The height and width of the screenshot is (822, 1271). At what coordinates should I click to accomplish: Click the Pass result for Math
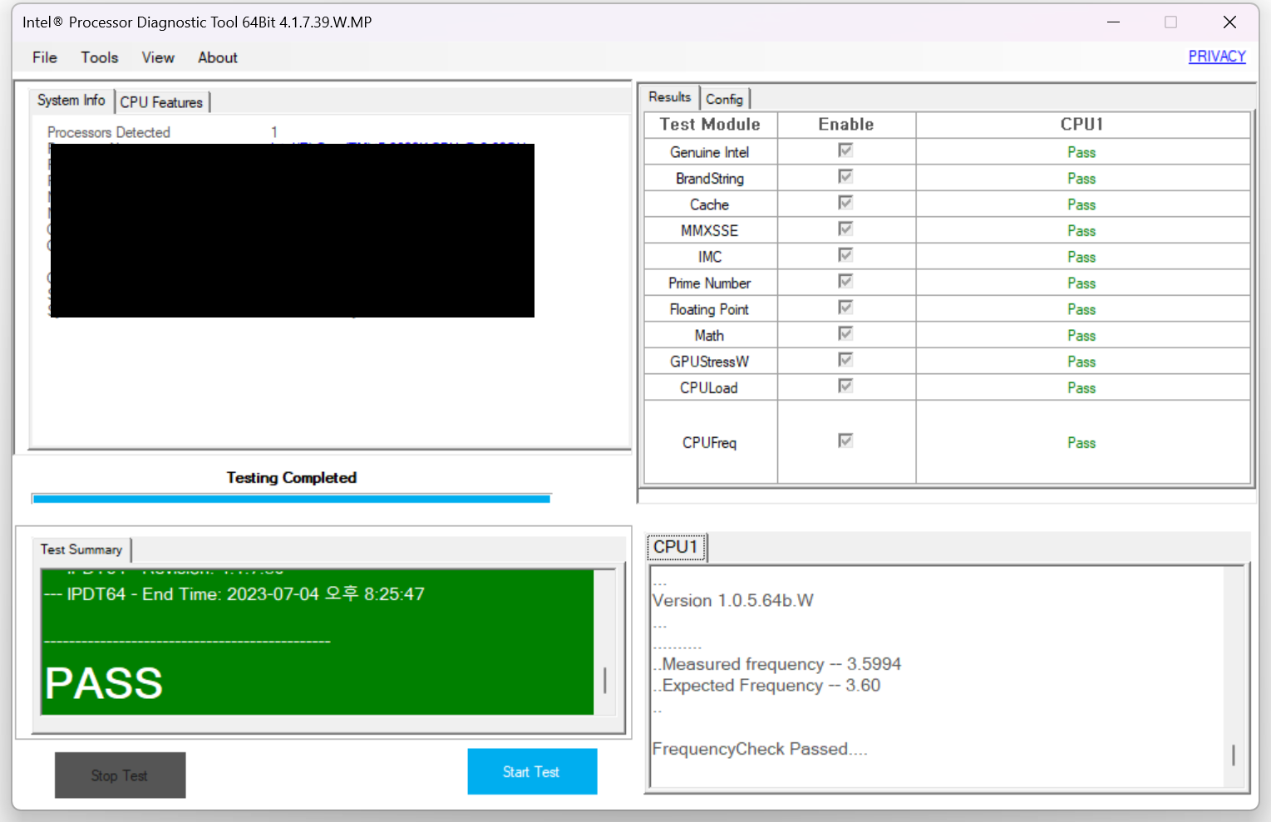click(1081, 336)
